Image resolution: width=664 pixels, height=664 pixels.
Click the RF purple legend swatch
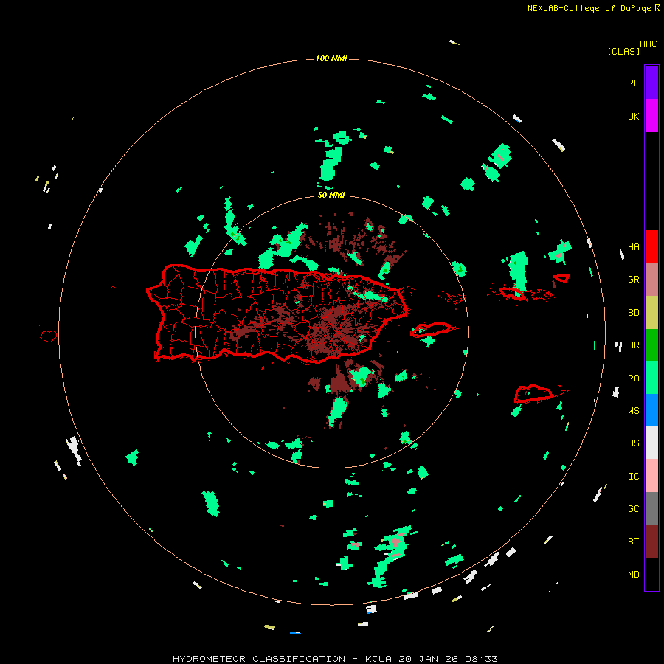(x=651, y=83)
